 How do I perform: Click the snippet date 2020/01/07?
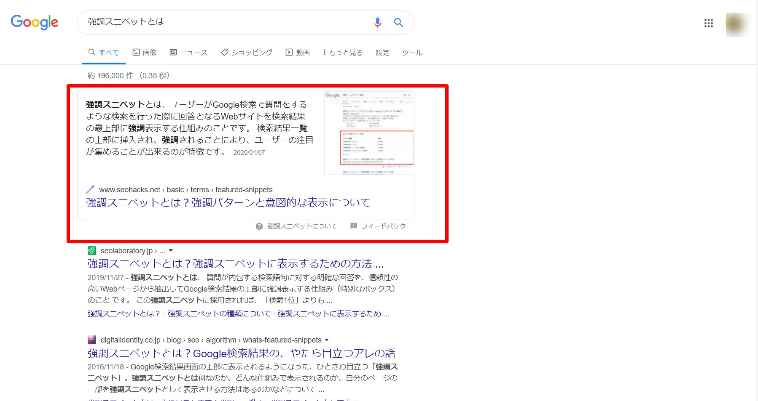tap(249, 153)
